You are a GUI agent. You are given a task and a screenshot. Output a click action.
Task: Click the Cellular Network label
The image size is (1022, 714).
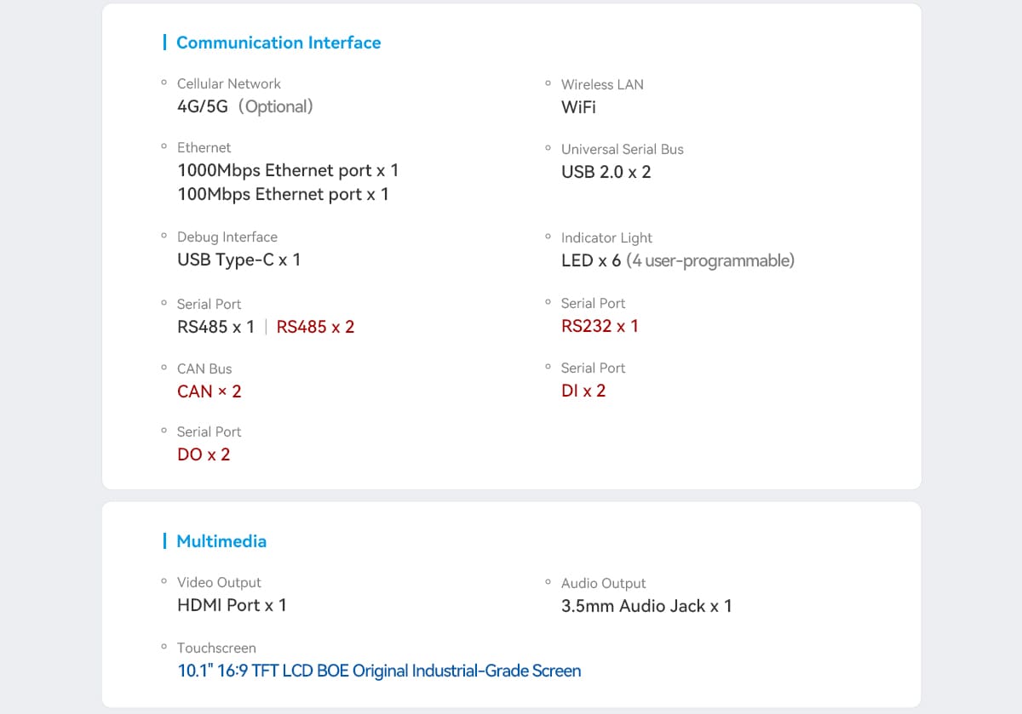228,83
